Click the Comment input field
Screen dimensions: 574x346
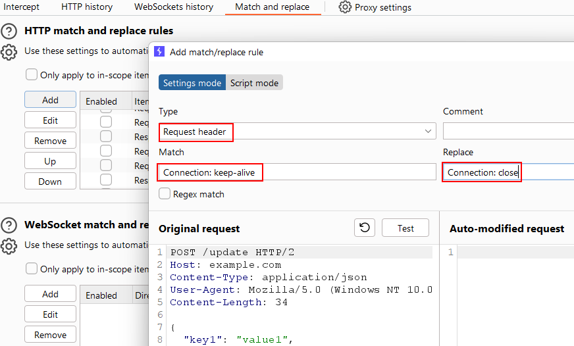tap(508, 132)
